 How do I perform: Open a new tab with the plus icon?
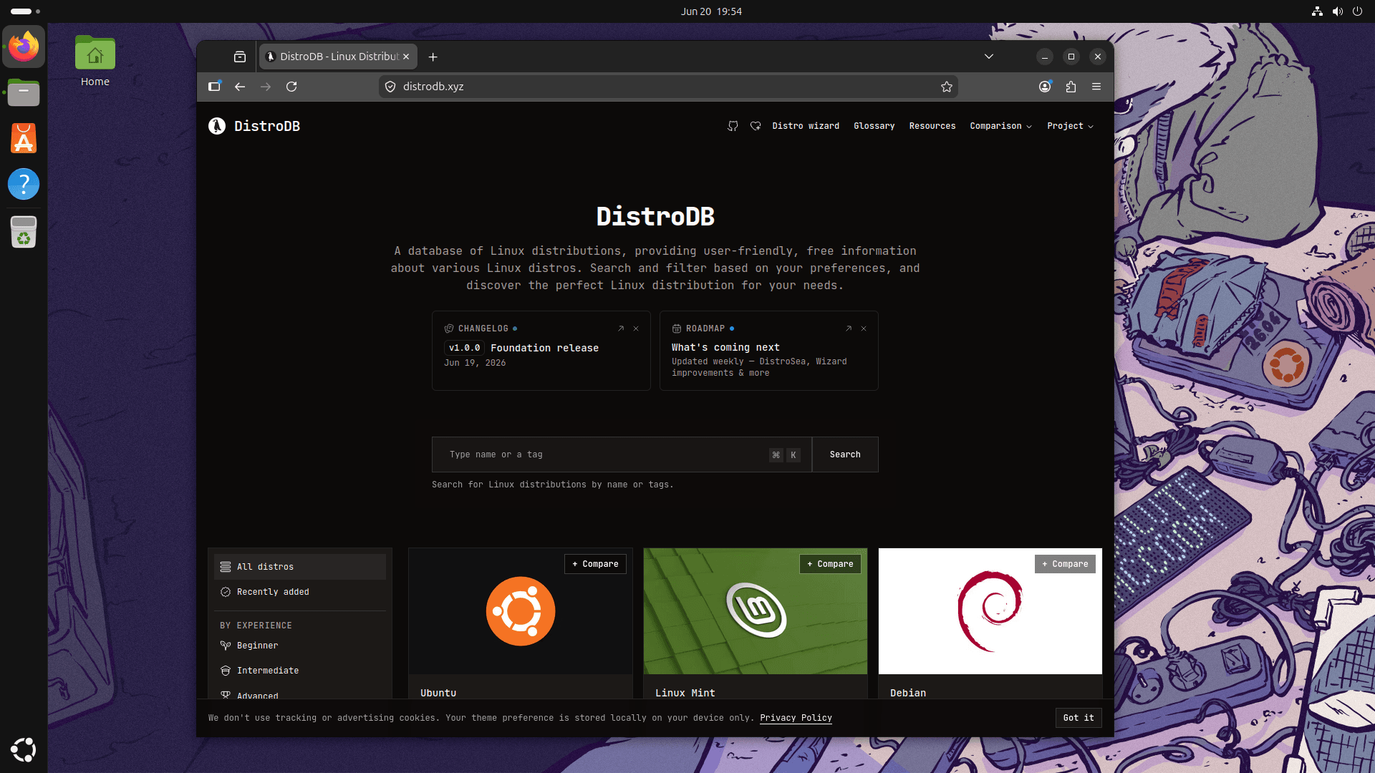click(x=433, y=57)
